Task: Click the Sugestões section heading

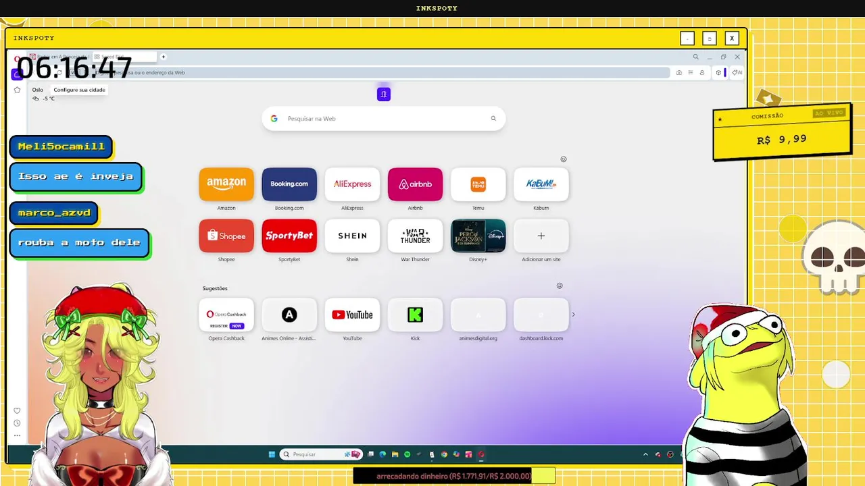Action: coord(215,288)
